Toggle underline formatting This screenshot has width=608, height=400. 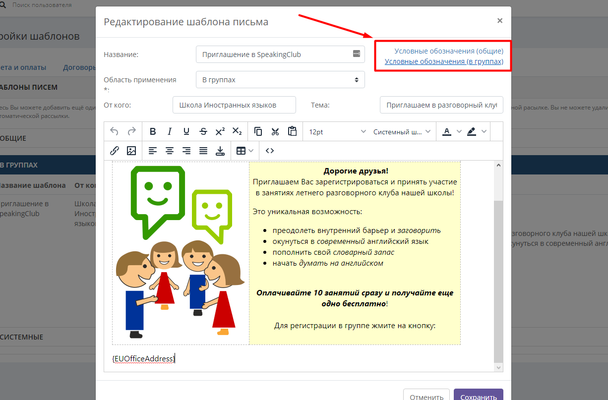[x=186, y=131]
